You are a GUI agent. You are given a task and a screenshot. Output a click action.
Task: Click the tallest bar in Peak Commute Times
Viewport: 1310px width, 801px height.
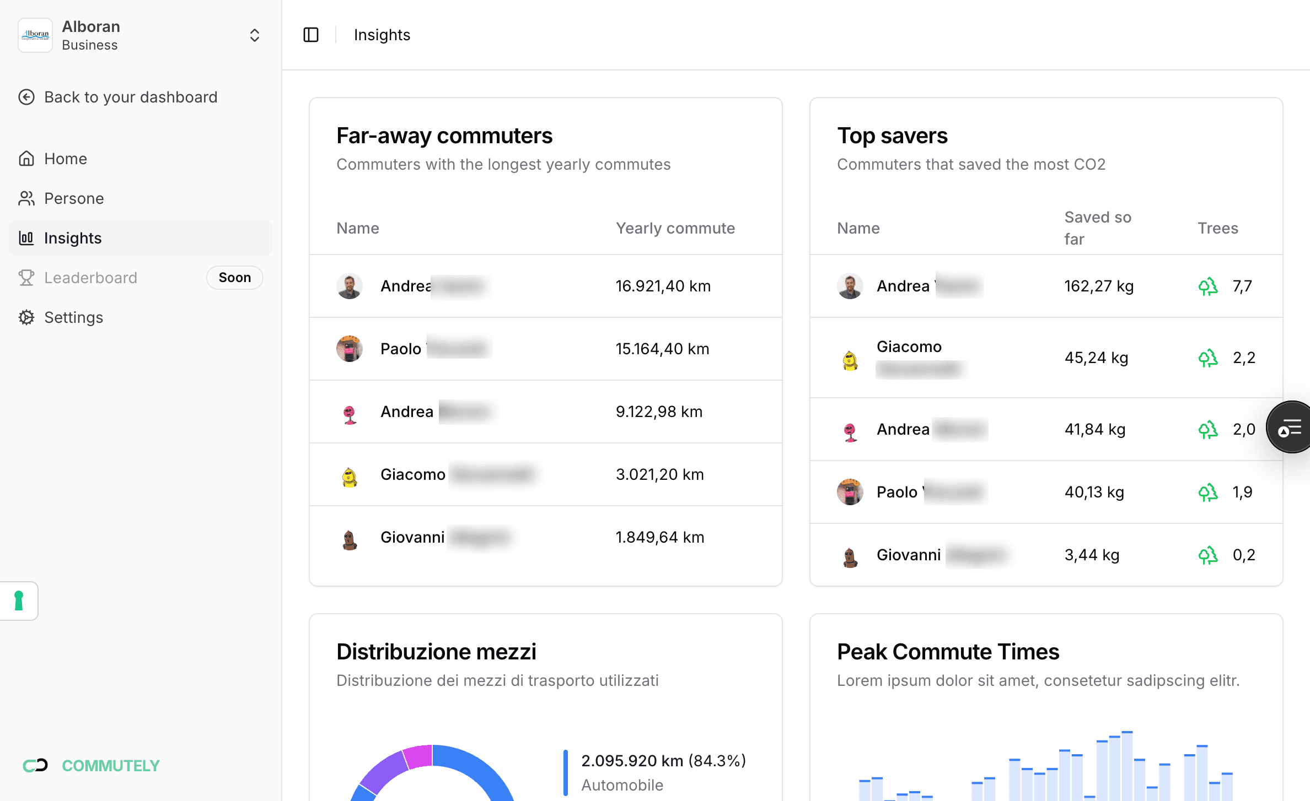1127,766
